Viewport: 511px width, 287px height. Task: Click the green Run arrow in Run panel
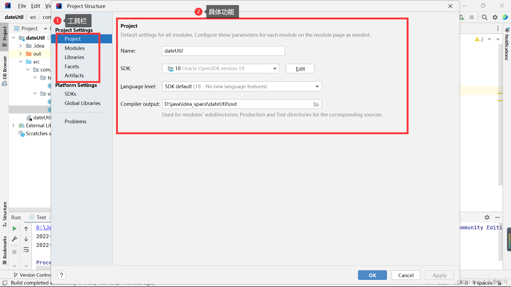click(15, 229)
